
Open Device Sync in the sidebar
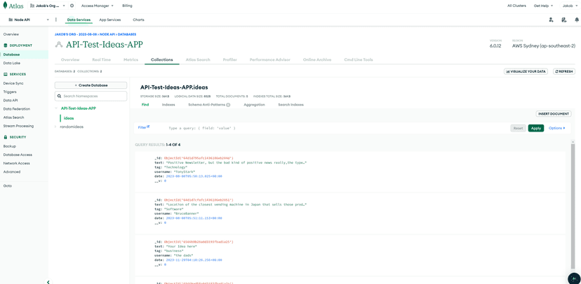pyautogui.click(x=13, y=83)
